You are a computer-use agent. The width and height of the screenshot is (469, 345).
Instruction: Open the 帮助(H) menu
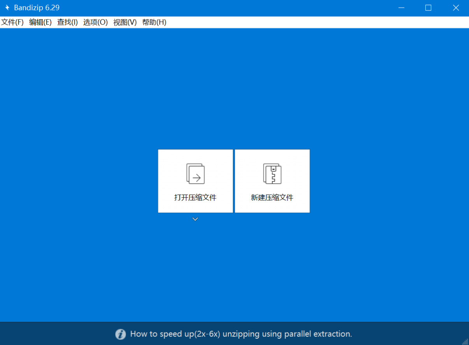point(154,22)
